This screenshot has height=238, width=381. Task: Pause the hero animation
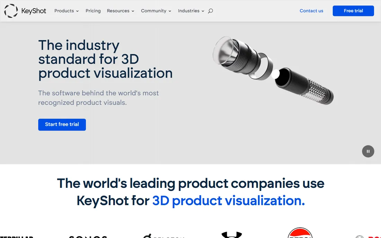tap(368, 152)
